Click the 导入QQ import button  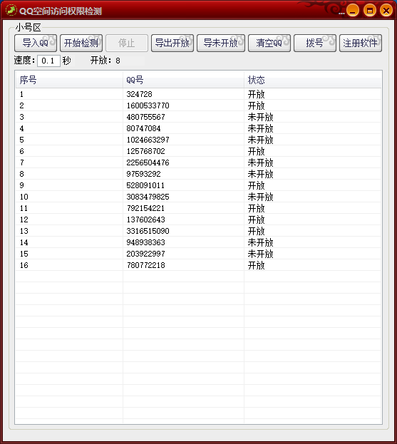click(36, 43)
